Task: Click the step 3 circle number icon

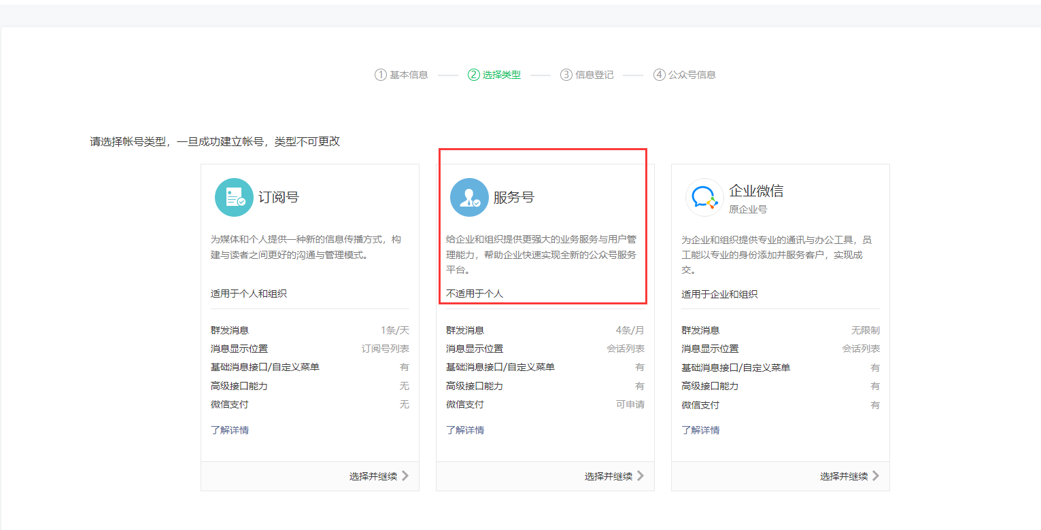Action: point(566,75)
